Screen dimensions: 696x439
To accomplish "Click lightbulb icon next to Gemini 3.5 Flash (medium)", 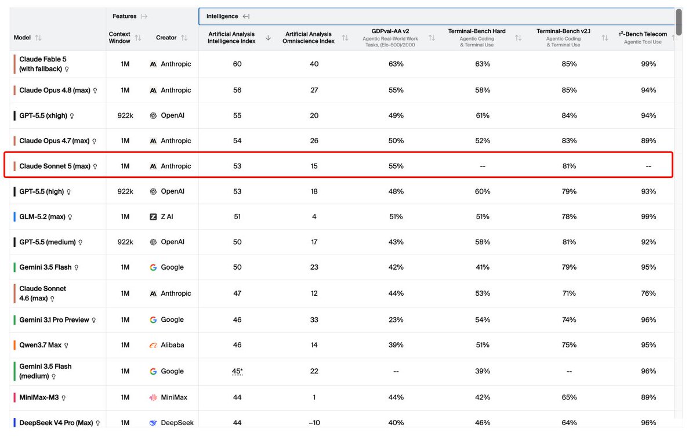I will (53, 376).
